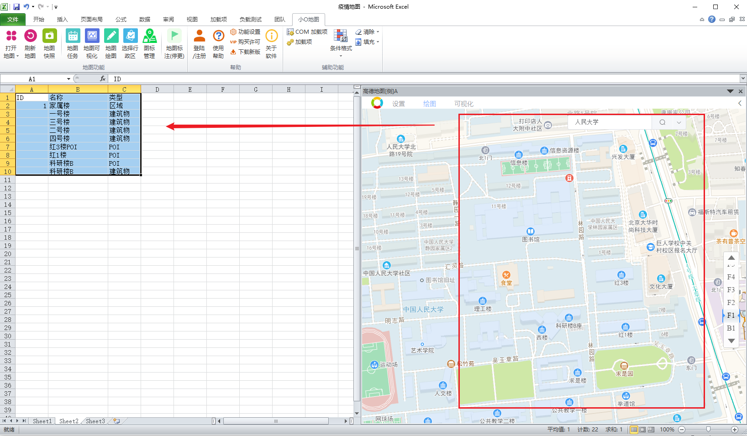Click the formula bar showing ID
Image resolution: width=747 pixels, height=436 pixels.
tap(425, 79)
